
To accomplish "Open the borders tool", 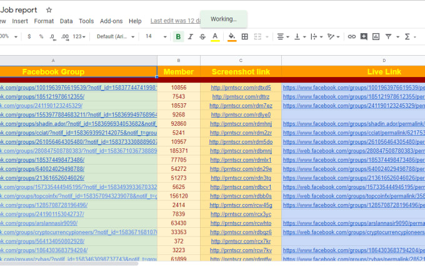I will coord(244,36).
